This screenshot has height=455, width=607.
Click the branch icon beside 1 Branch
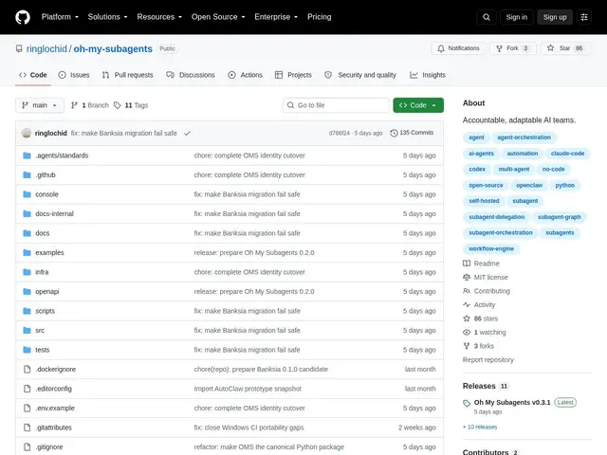coord(74,105)
